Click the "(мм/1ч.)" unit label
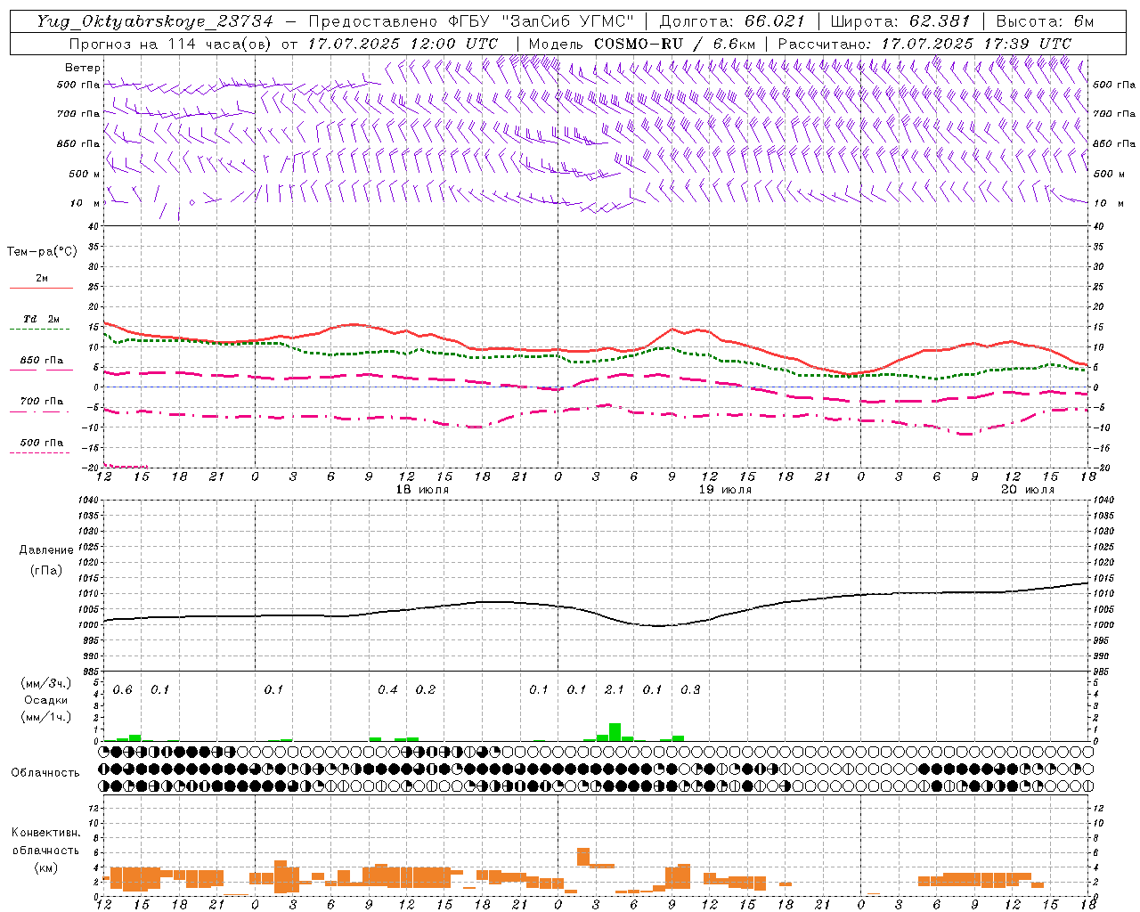1140x912 pixels. 46,716
